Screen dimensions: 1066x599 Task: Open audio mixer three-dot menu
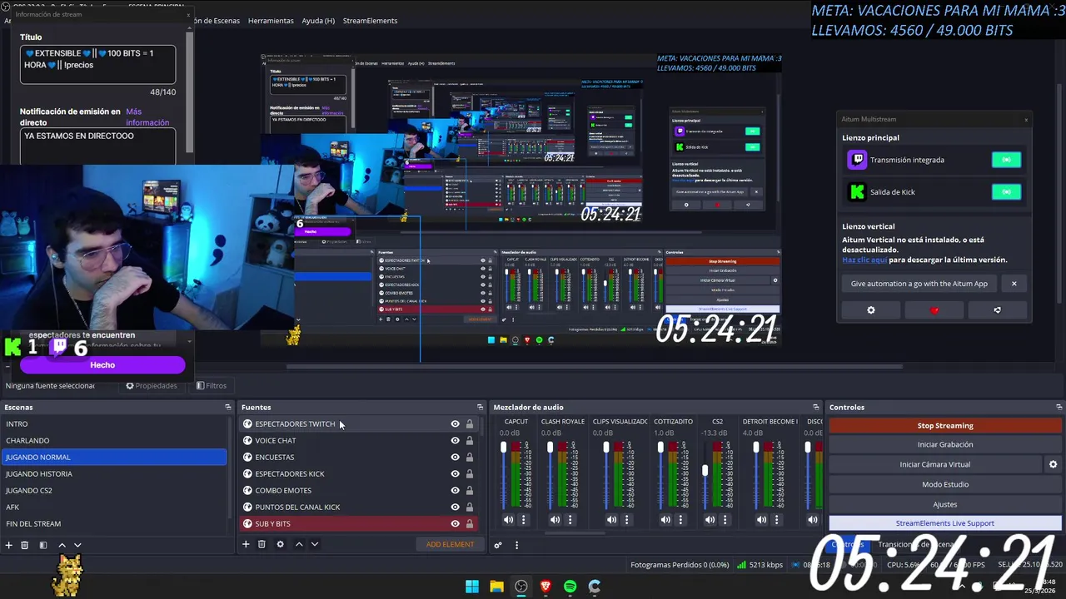[x=516, y=545]
